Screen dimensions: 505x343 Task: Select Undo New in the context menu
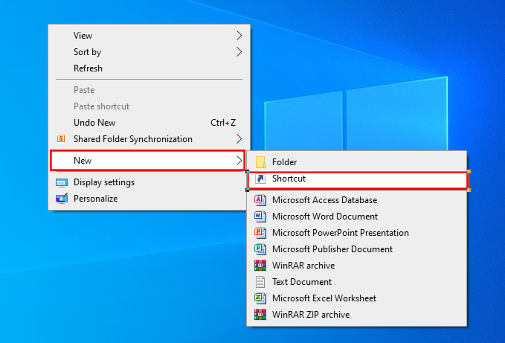tap(149, 123)
